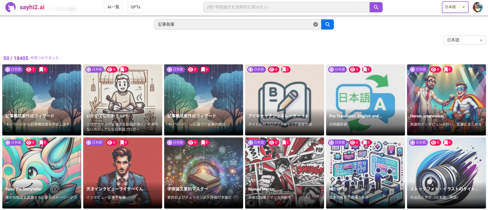This screenshot has height=210, width=488.
Task: Open the GPTs menu item
Action: [136, 7]
